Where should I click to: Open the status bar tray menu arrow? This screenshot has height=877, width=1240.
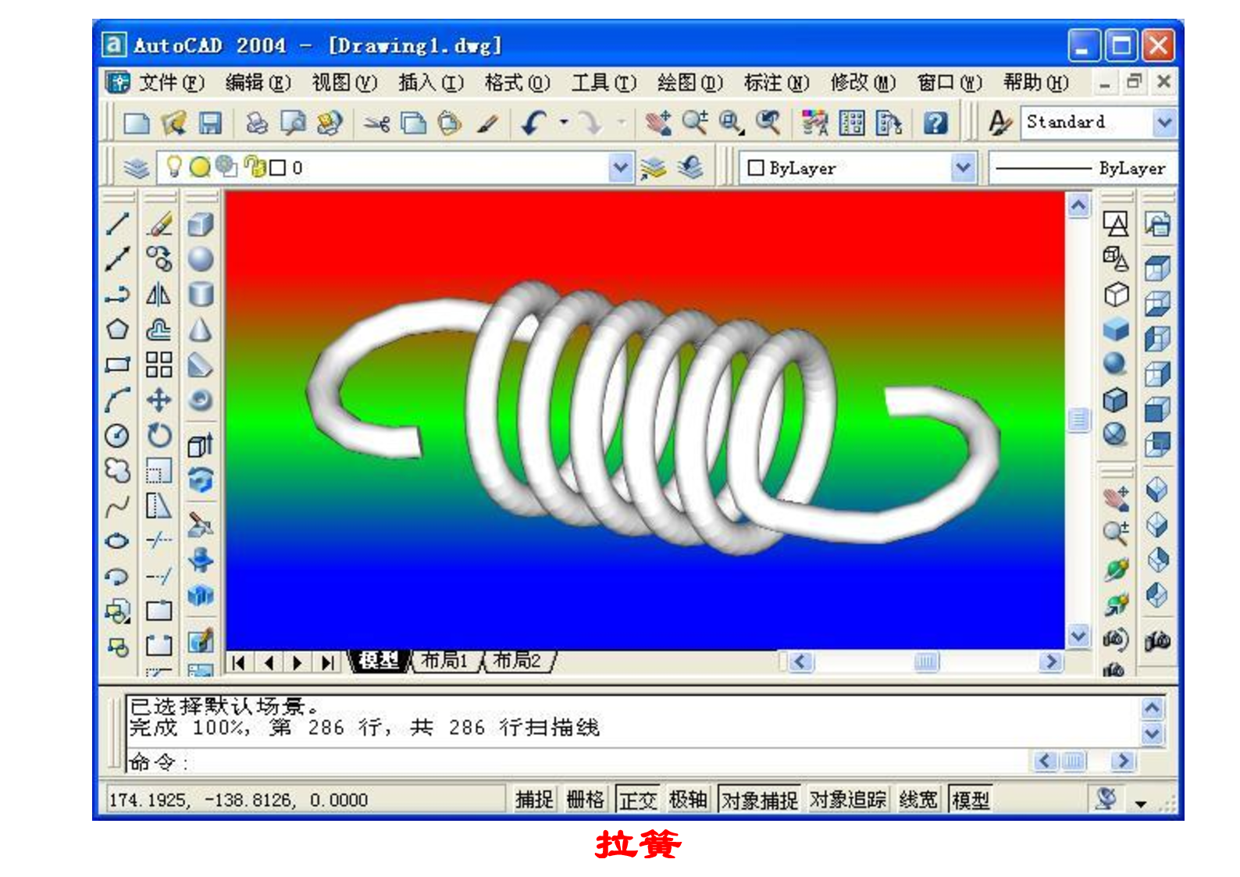1141,804
